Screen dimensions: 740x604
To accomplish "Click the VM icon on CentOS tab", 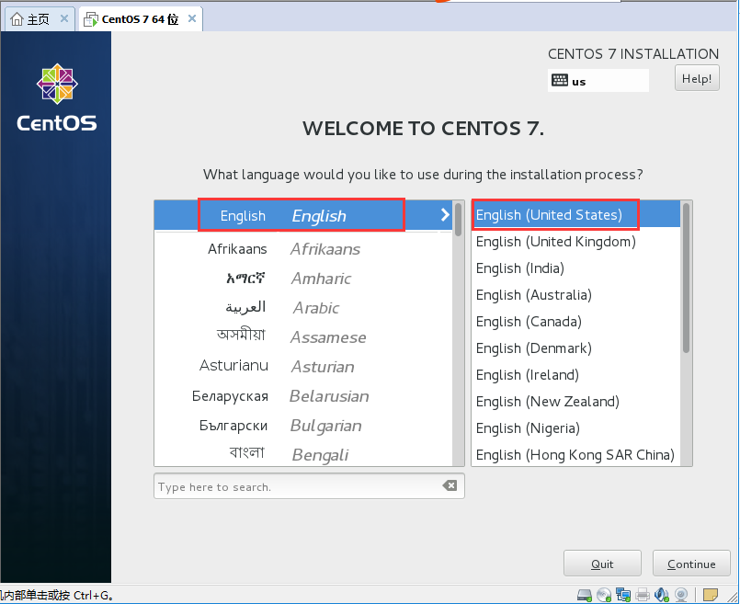I will [x=90, y=19].
